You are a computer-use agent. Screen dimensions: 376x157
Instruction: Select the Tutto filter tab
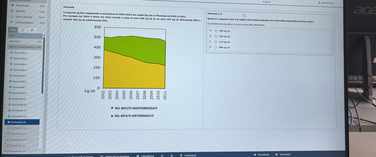pyautogui.click(x=13, y=30)
